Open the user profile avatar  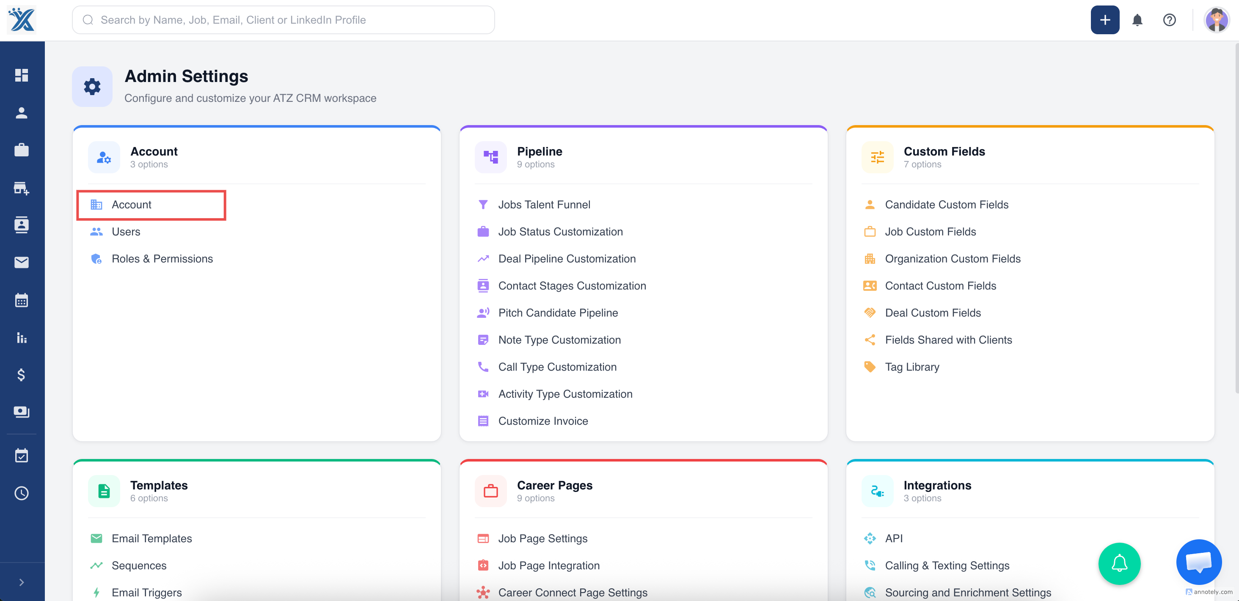pos(1217,20)
